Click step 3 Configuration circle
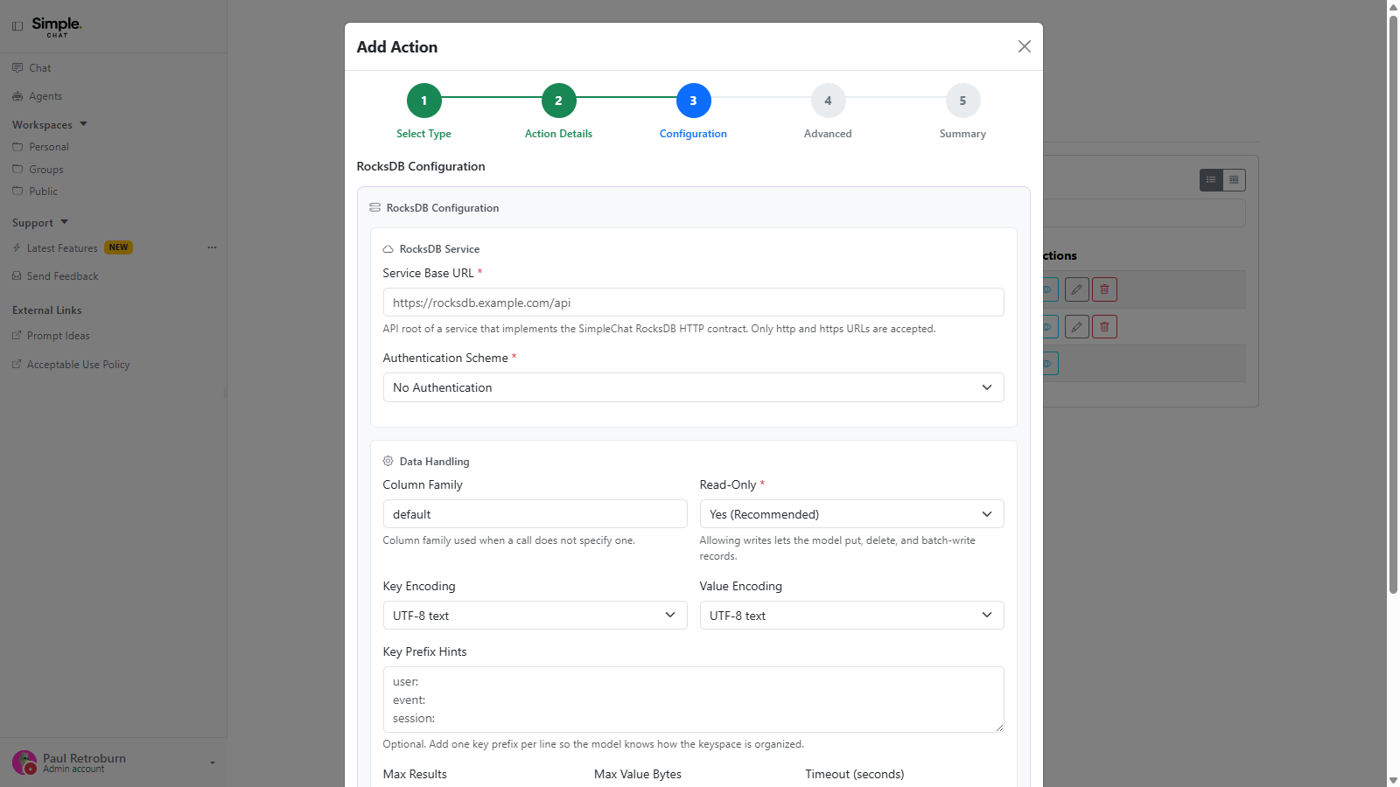 coord(694,101)
